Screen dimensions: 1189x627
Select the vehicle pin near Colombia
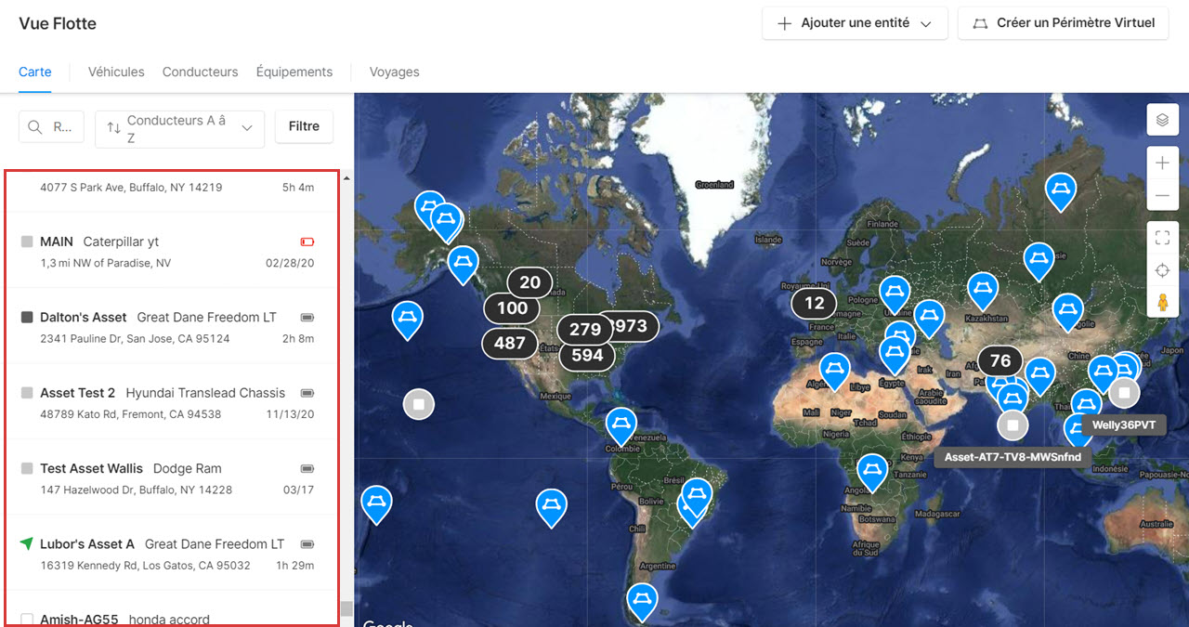coord(621,426)
